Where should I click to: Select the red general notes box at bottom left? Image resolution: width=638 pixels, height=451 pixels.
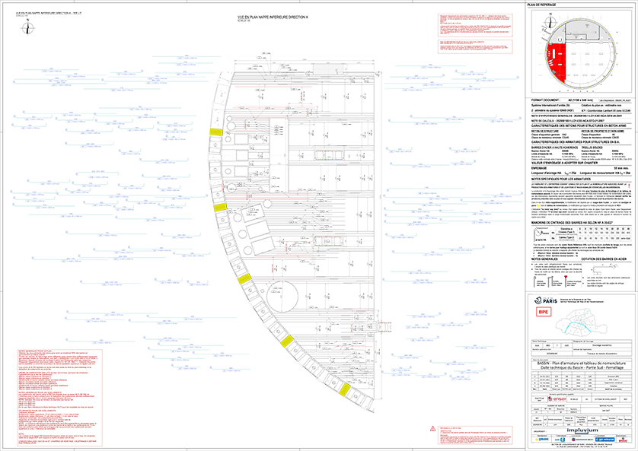click(x=60, y=397)
